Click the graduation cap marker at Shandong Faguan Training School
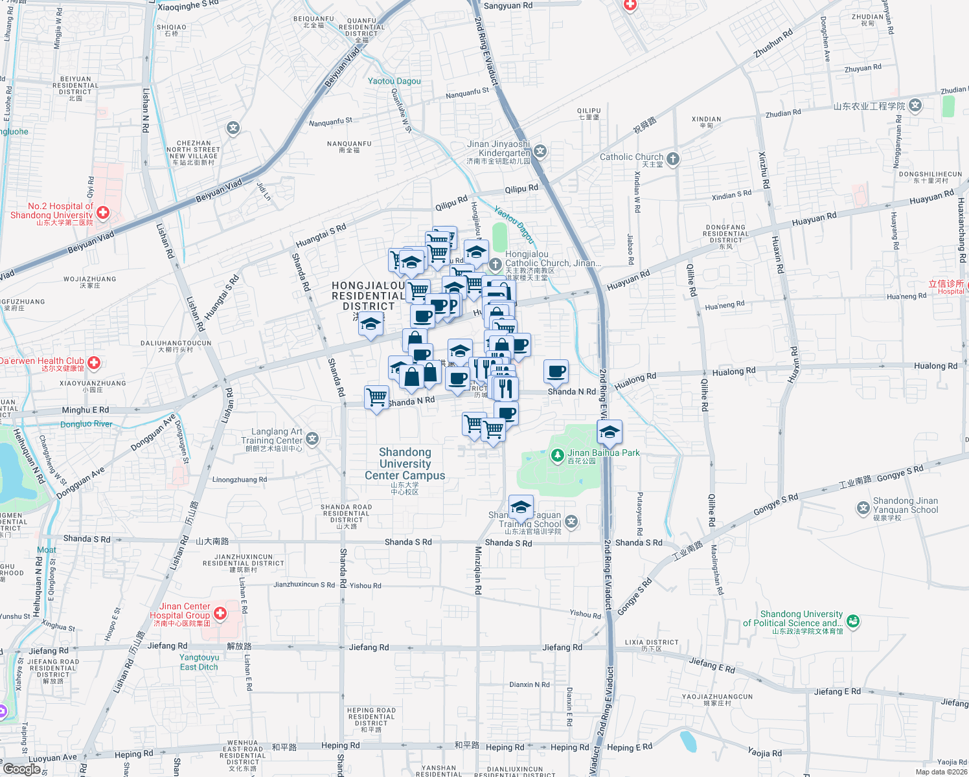The height and width of the screenshot is (777, 969). (x=520, y=508)
